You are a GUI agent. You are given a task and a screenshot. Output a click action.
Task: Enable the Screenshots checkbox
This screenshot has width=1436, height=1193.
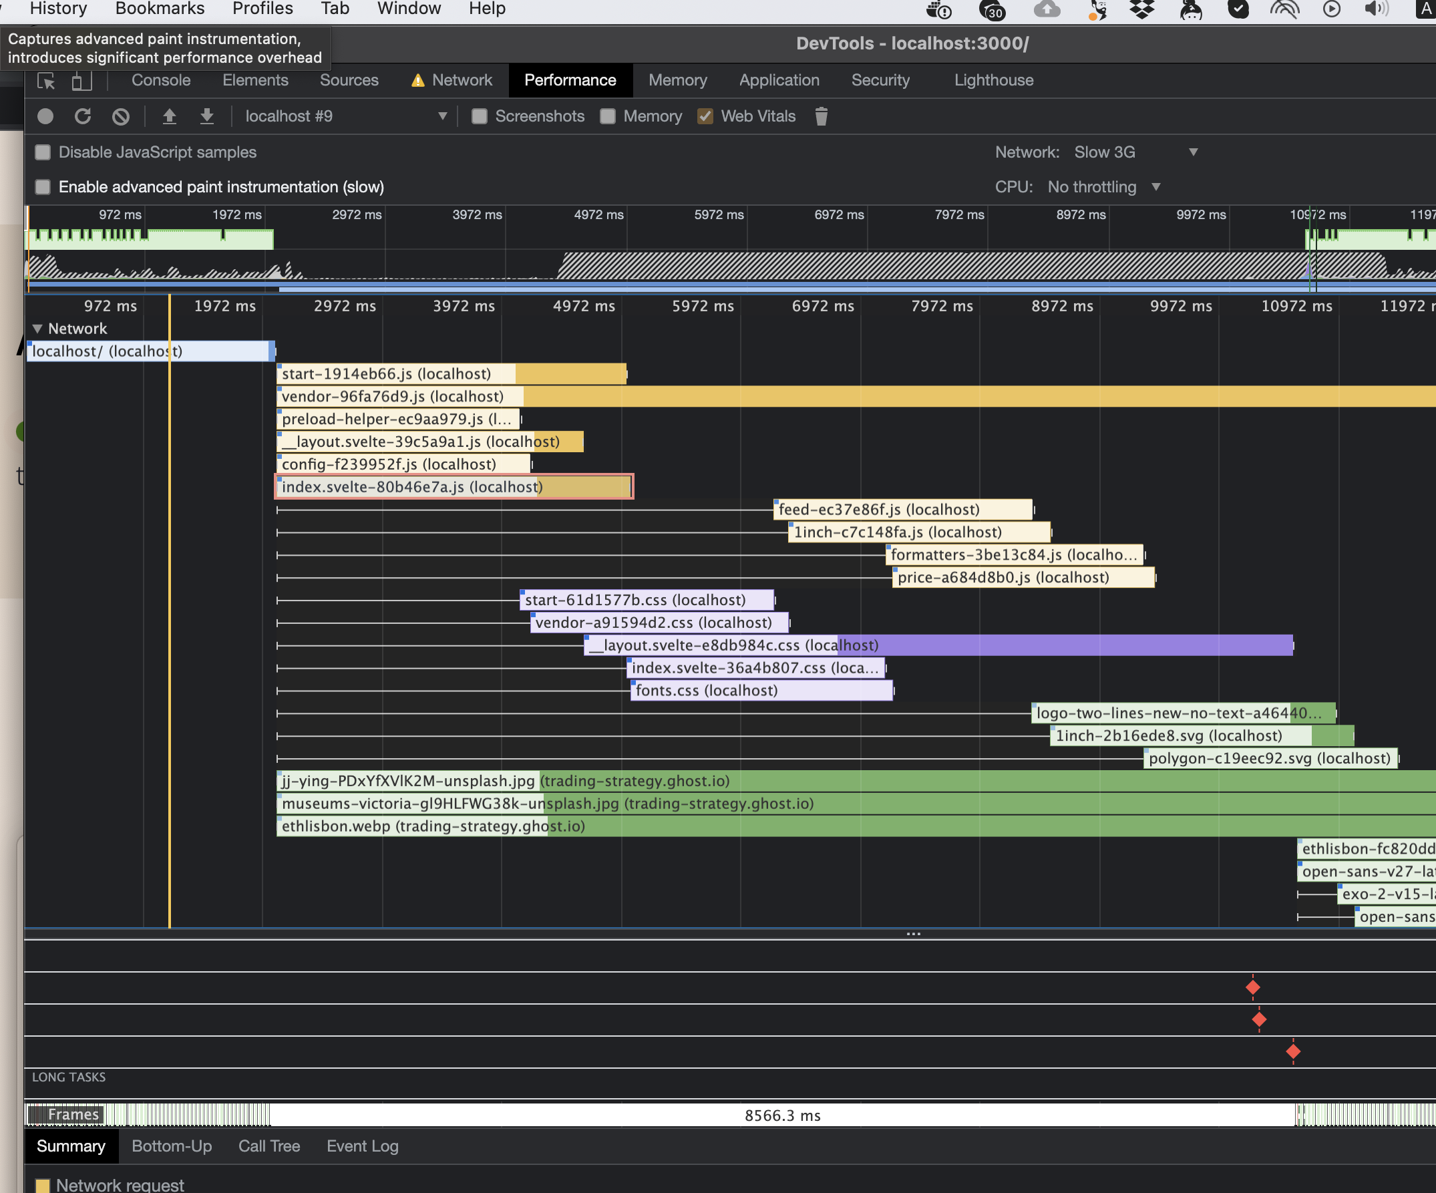pos(480,116)
